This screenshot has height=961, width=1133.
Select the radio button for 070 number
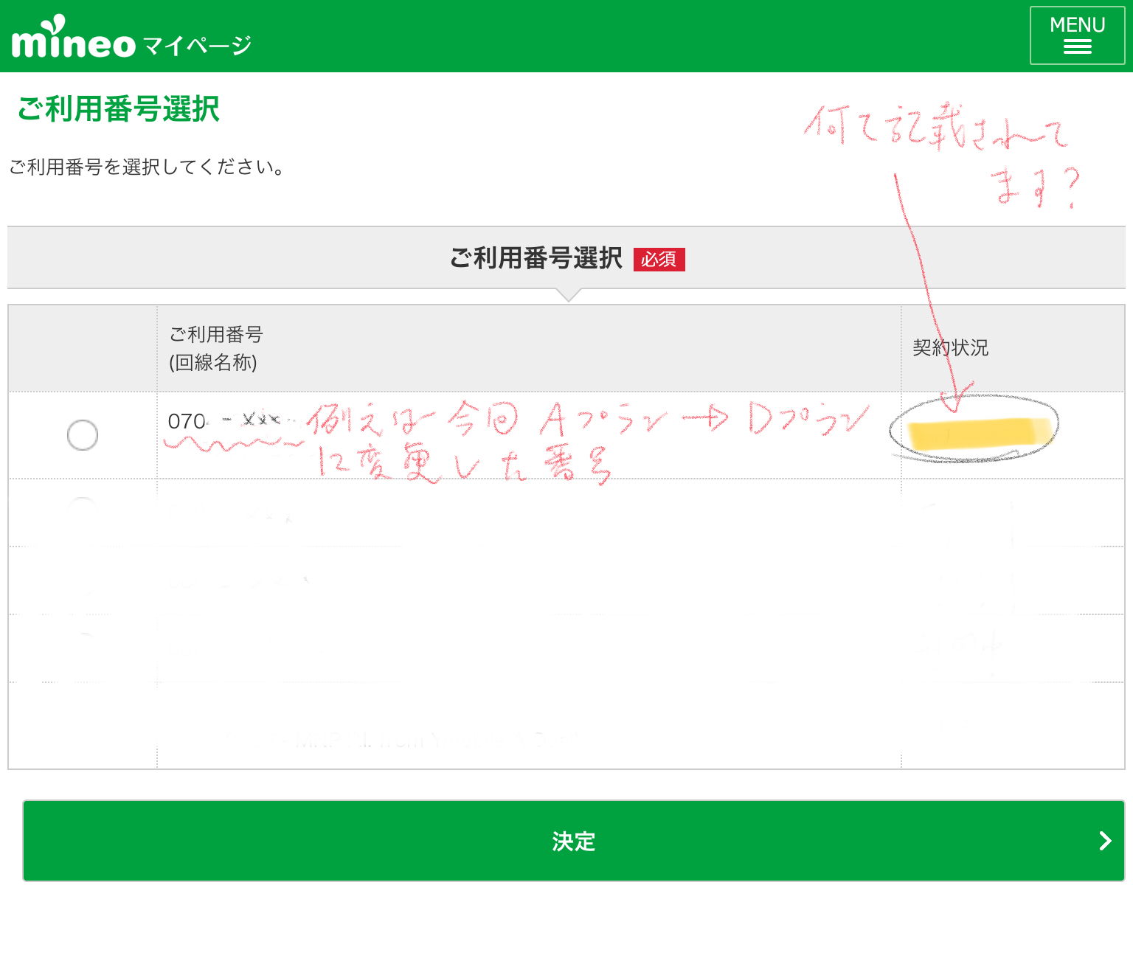point(83,435)
